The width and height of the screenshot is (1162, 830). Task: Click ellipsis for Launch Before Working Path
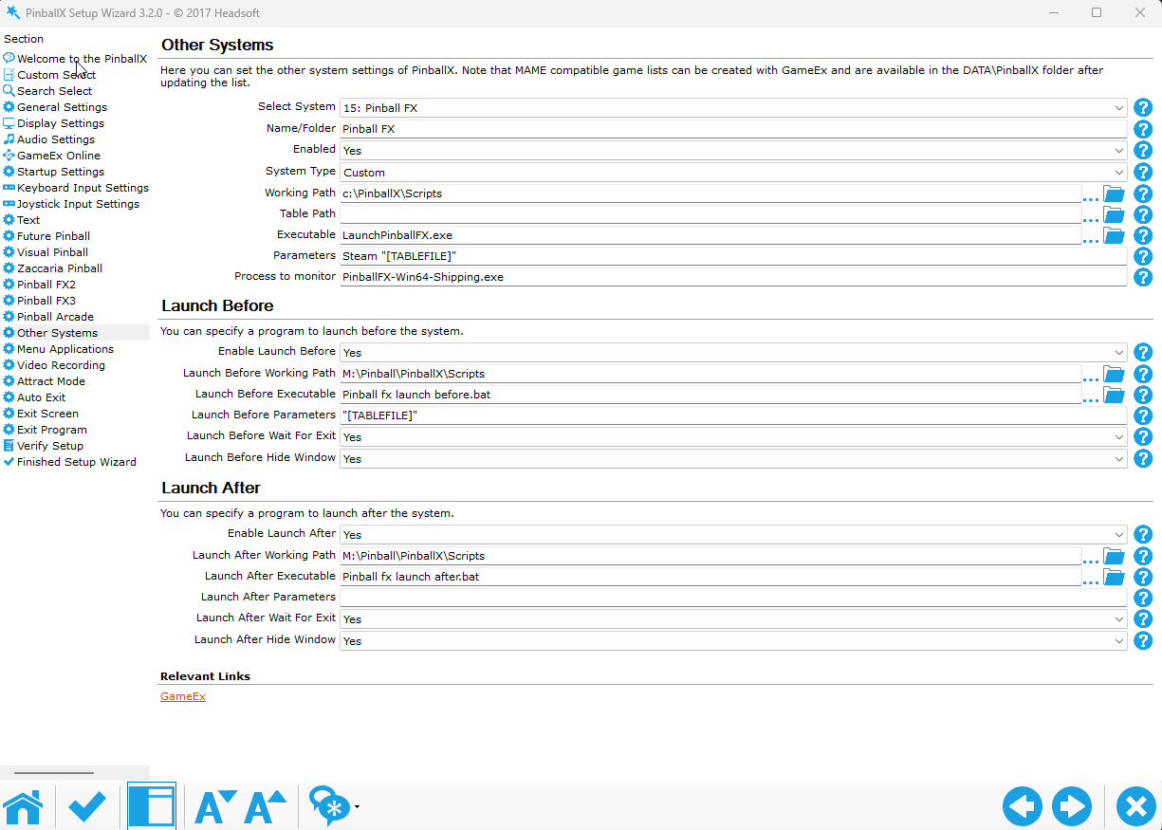coord(1091,378)
